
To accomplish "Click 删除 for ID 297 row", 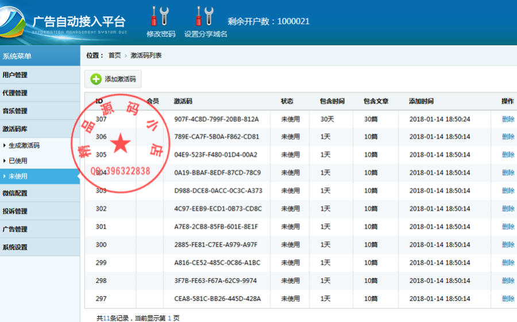I will 508,298.
